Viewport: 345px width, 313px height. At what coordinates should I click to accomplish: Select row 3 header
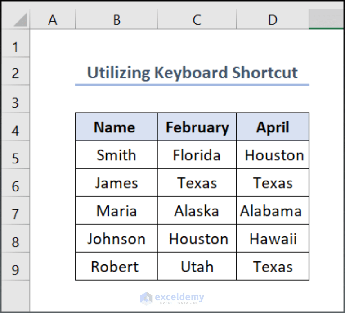click(x=15, y=99)
